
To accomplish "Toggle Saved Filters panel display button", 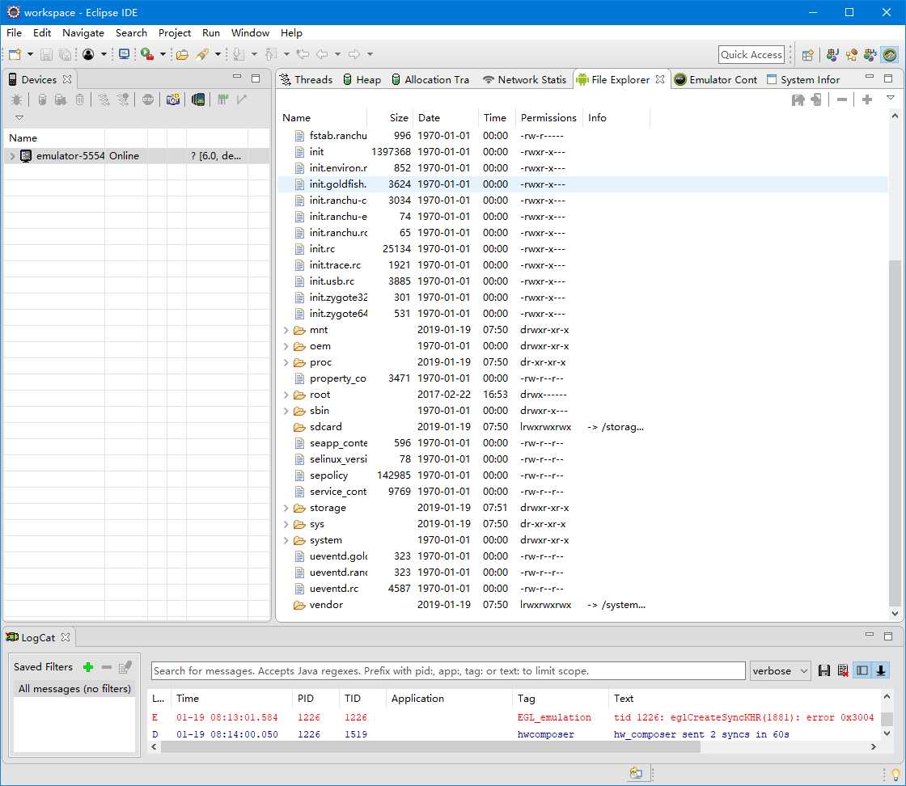I will 862,670.
